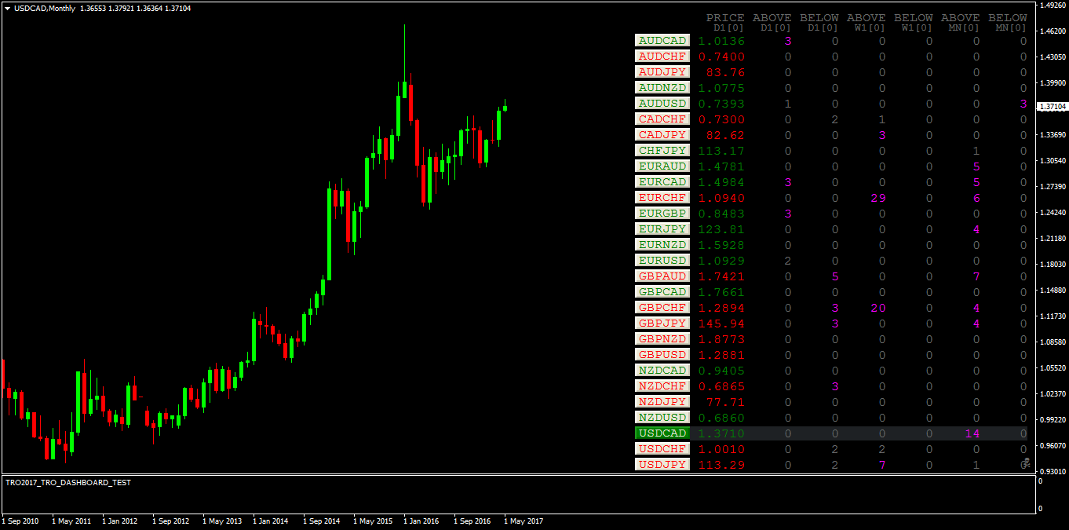Click the 1.49260 price scale label

1053,5
